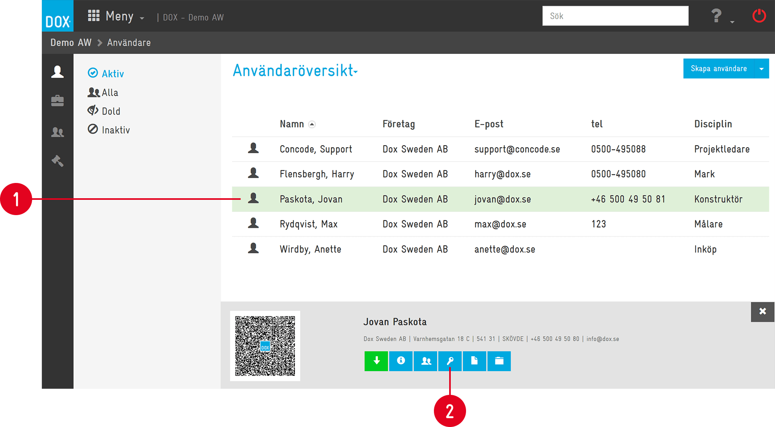Open the gavel icon in sidebar

pos(57,161)
